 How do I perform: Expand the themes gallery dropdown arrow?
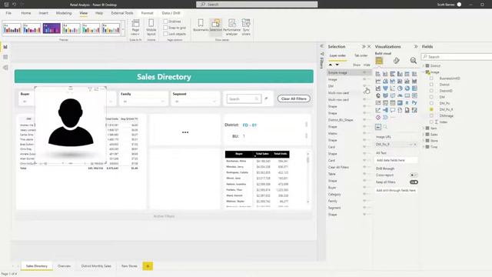pos(123,29)
